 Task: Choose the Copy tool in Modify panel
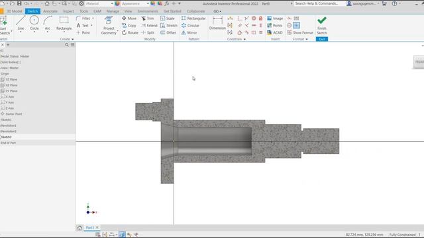point(129,25)
